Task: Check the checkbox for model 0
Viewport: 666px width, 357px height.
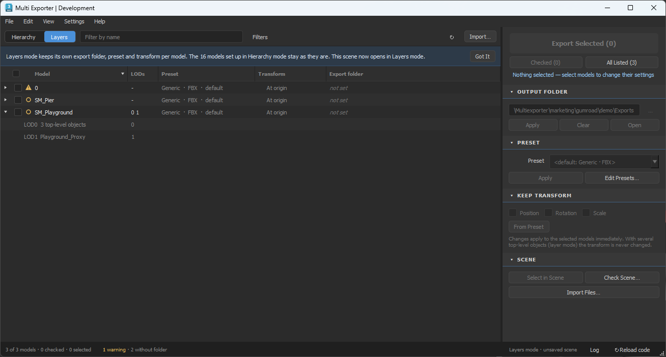Action: click(x=18, y=88)
